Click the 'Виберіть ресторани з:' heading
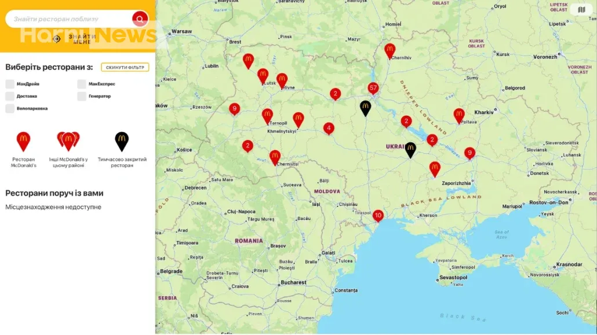Screen dimensions: 597x335 [x=49, y=67]
